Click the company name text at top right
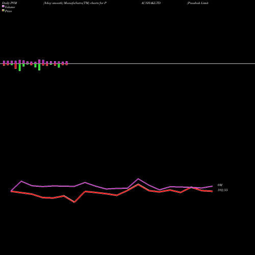Viewport: 255px width, 255px height. pyautogui.click(x=197, y=3)
